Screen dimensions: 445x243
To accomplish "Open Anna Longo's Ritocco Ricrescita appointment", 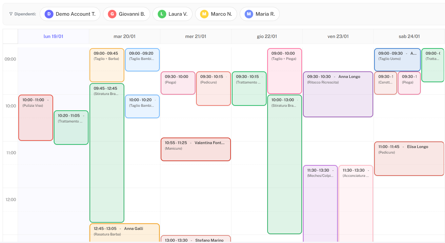I will point(338,94).
